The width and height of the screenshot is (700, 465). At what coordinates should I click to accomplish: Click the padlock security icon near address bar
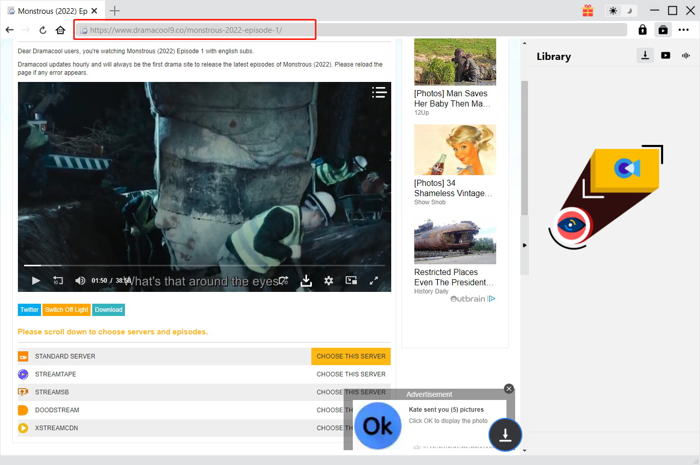tap(642, 29)
